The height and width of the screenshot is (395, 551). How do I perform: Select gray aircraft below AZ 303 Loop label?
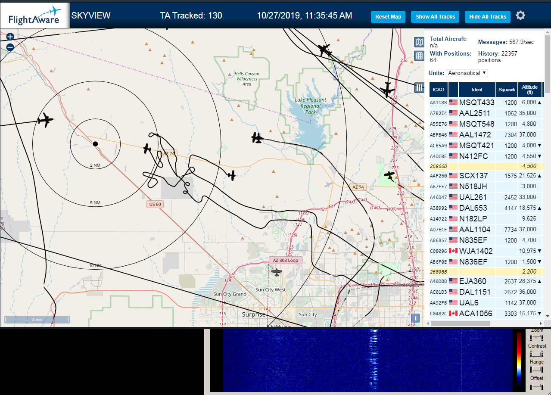(x=277, y=272)
